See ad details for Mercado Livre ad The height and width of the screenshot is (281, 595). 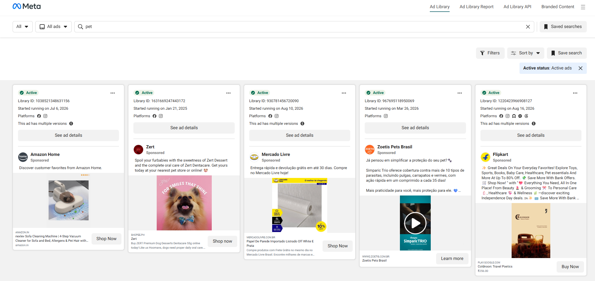[300, 135]
